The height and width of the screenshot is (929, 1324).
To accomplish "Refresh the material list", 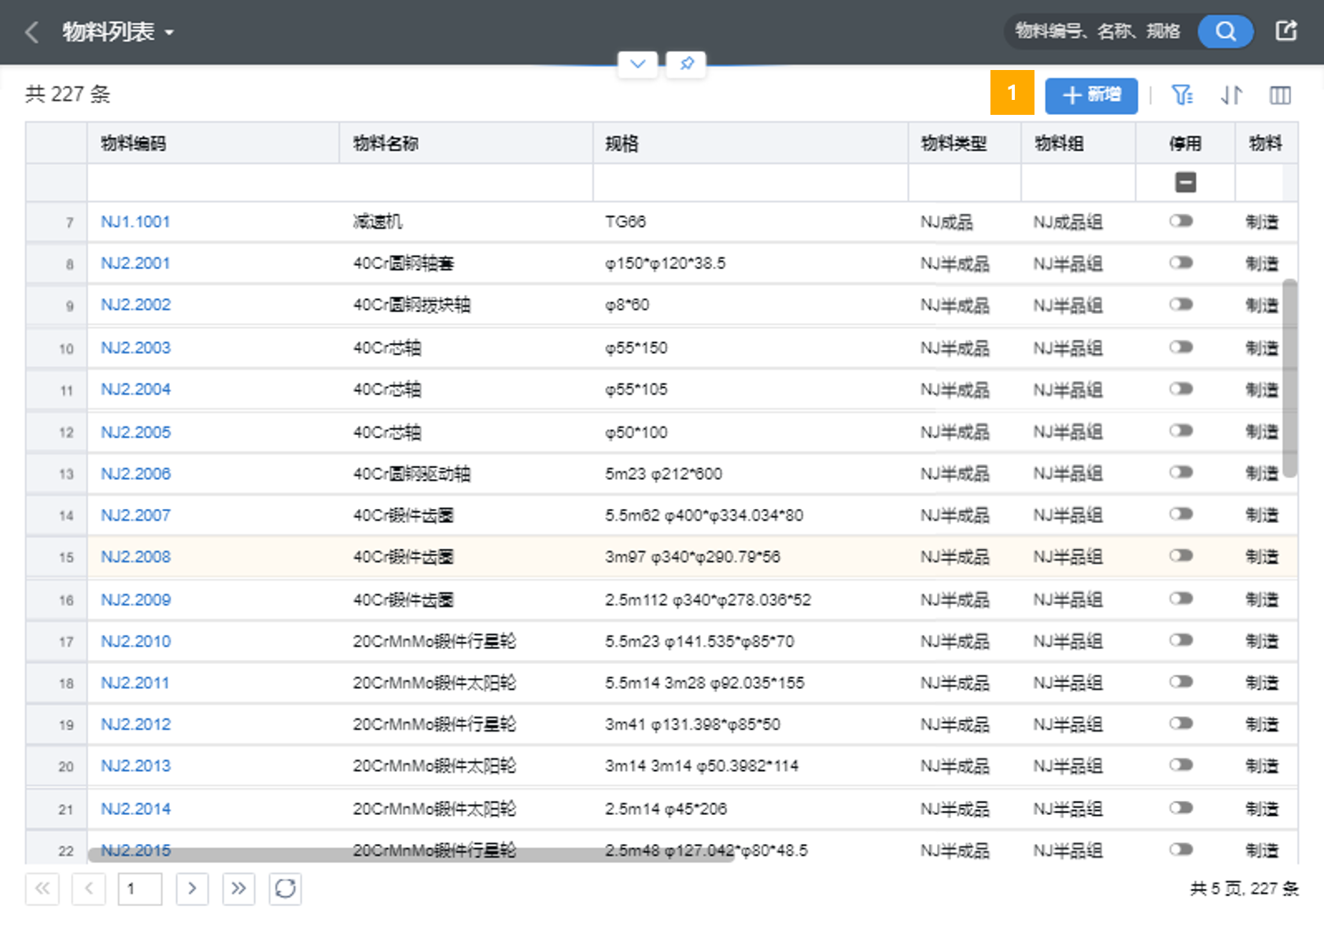I will [286, 889].
